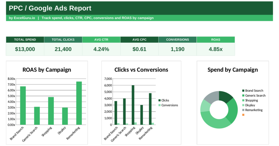Select the 4.24% average CTR value

(101, 49)
